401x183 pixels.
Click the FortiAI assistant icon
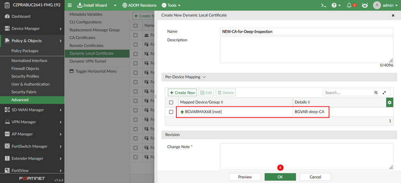(x=365, y=5)
